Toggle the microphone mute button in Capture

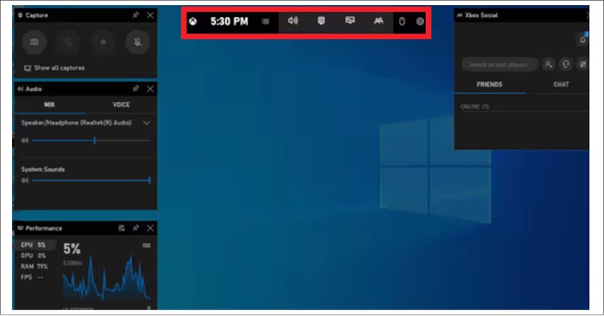tap(137, 42)
